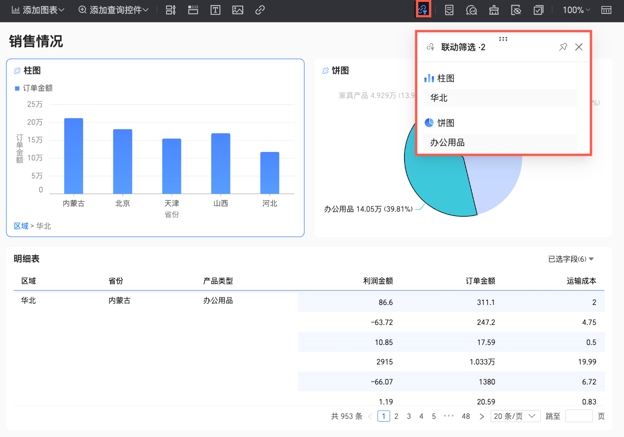624x437 pixels.
Task: Click the 家具产品 pie label
Action: 377,95
